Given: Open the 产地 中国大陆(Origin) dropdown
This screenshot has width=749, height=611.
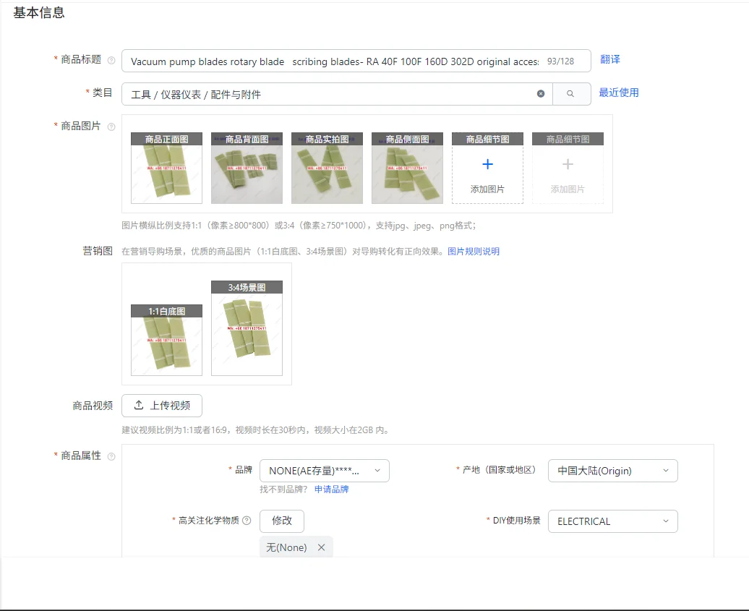Looking at the screenshot, I should coord(612,471).
